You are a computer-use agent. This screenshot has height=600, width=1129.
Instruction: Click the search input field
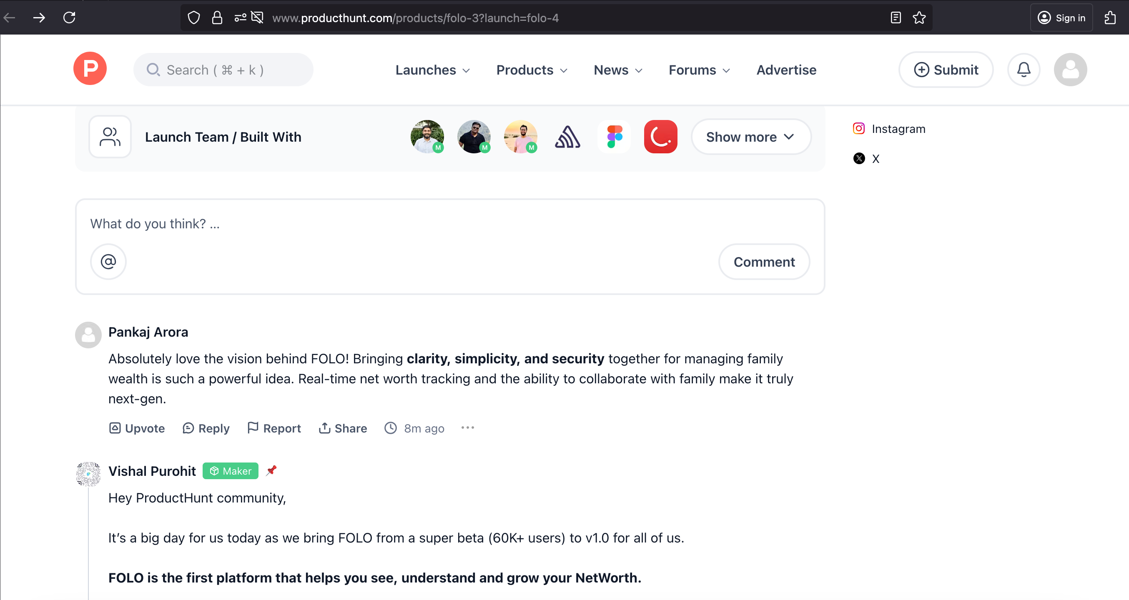point(223,70)
